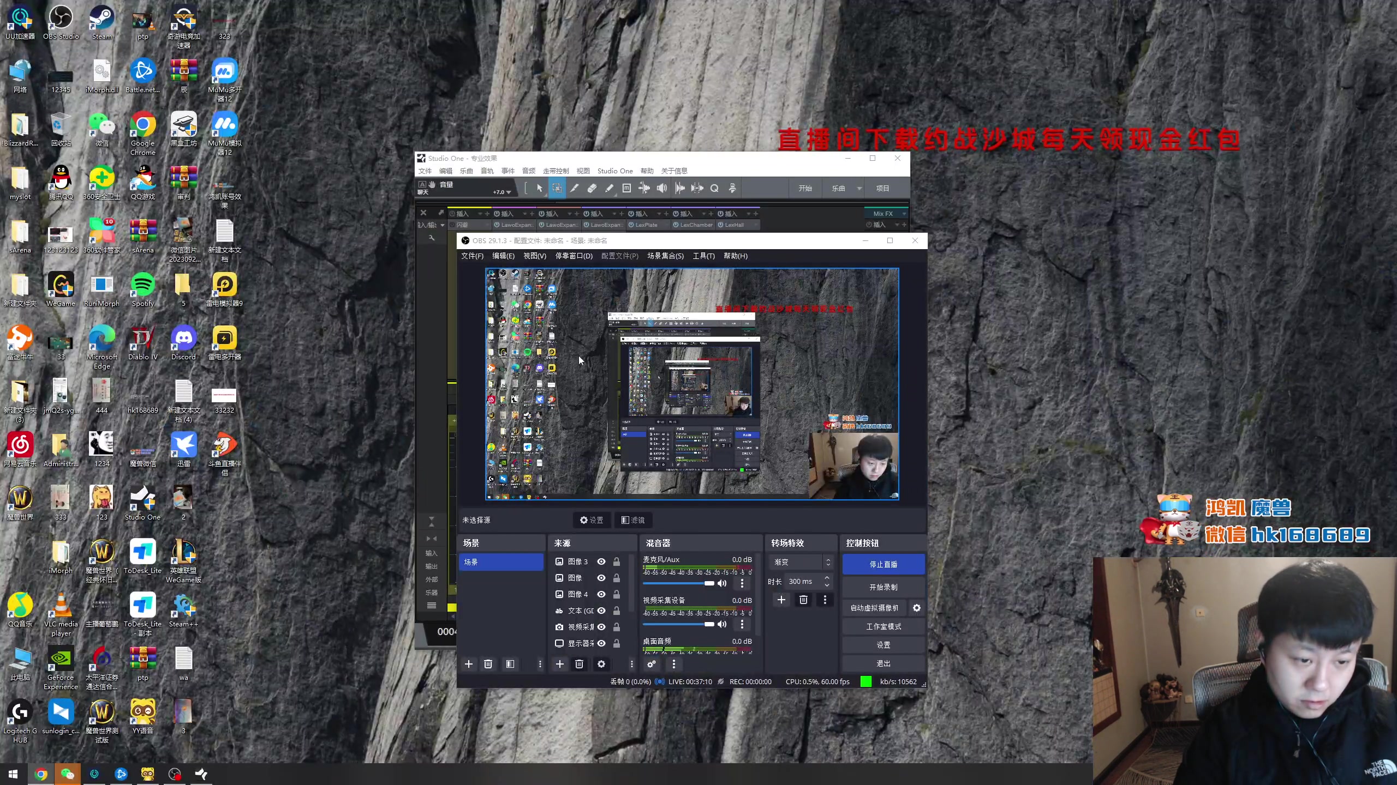Open the 视频采集设备 channel options menu
Image resolution: width=1397 pixels, height=785 pixels.
[x=742, y=624]
